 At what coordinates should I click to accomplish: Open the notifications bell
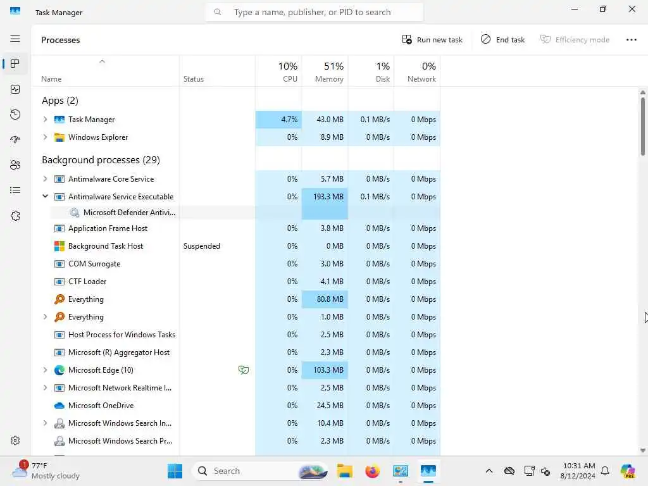pos(605,471)
